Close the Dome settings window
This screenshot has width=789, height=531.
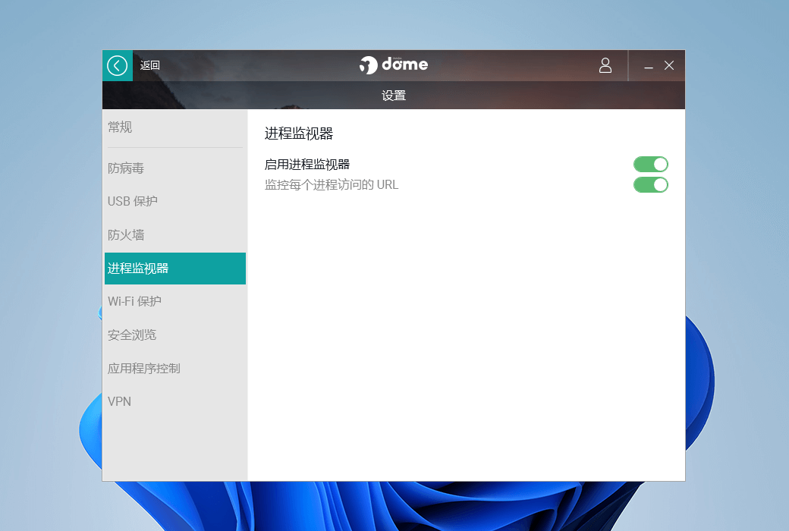pos(669,66)
